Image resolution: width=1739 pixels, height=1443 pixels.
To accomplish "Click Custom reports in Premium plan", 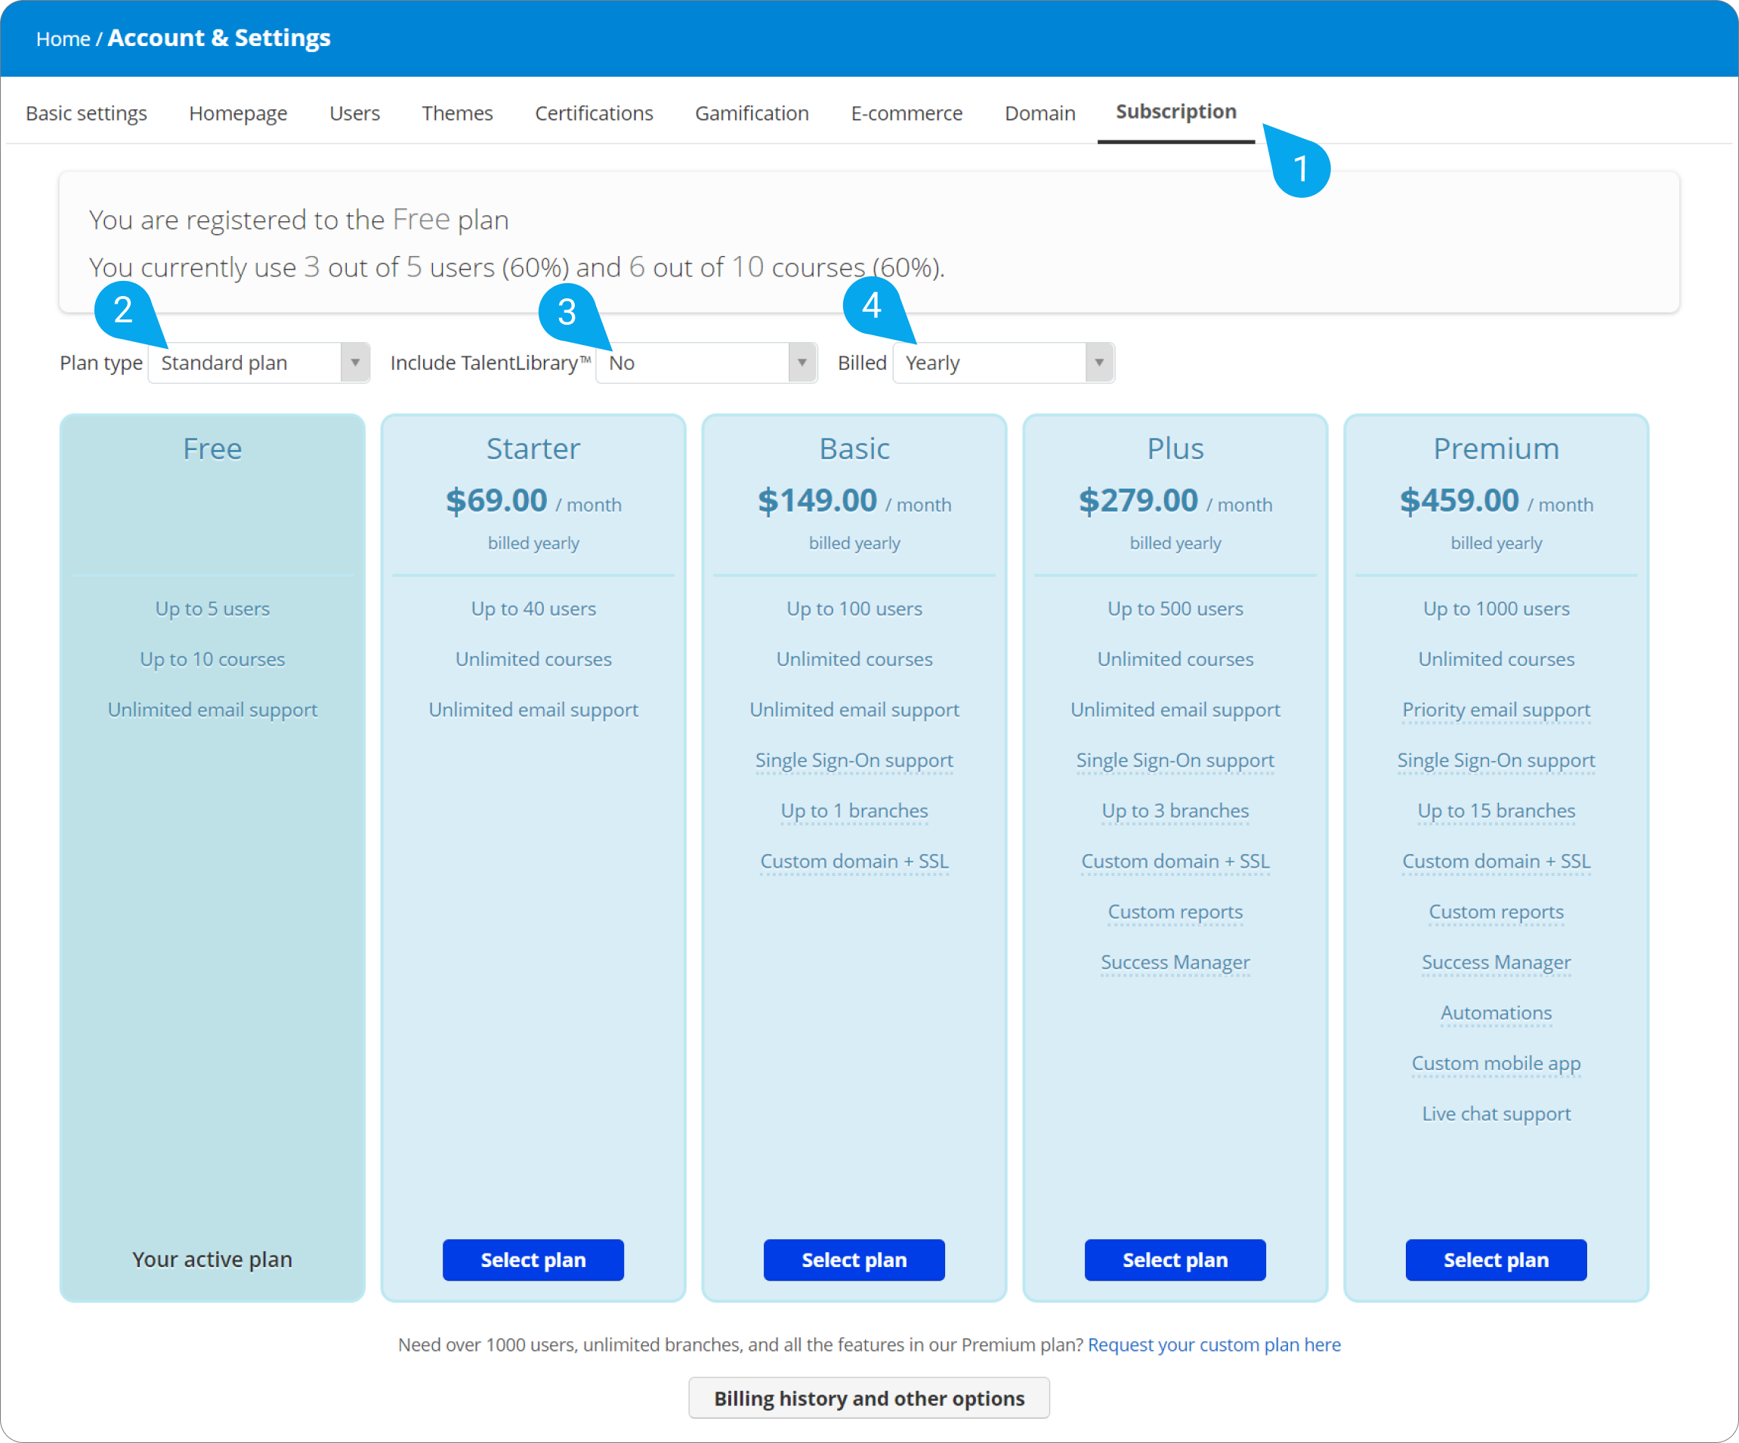I will coord(1496,911).
